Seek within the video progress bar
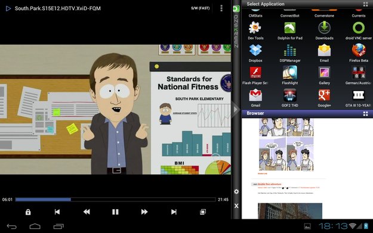 (x=115, y=200)
